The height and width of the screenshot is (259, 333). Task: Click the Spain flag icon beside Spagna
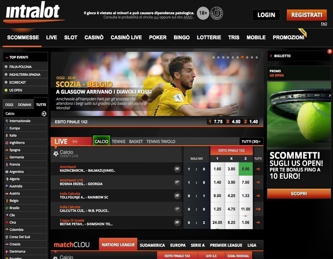coord(7,150)
